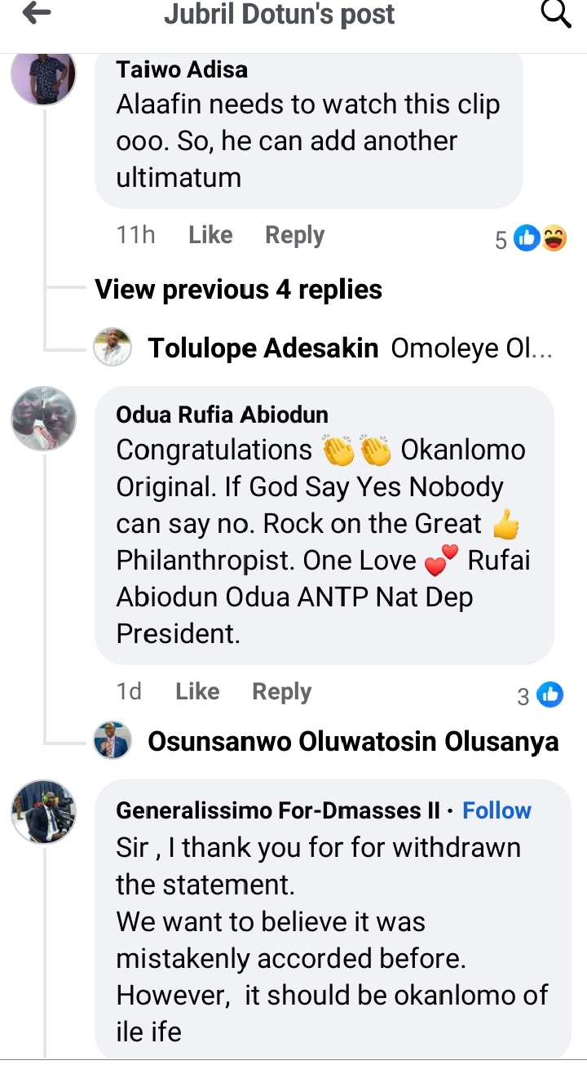Open Taiwo Adisa's profile picture
This screenshot has height=1065, width=587.
click(x=43, y=75)
